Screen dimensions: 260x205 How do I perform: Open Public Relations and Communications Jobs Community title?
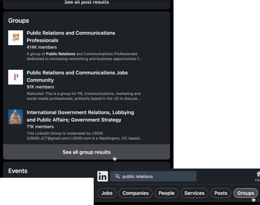(x=77, y=77)
